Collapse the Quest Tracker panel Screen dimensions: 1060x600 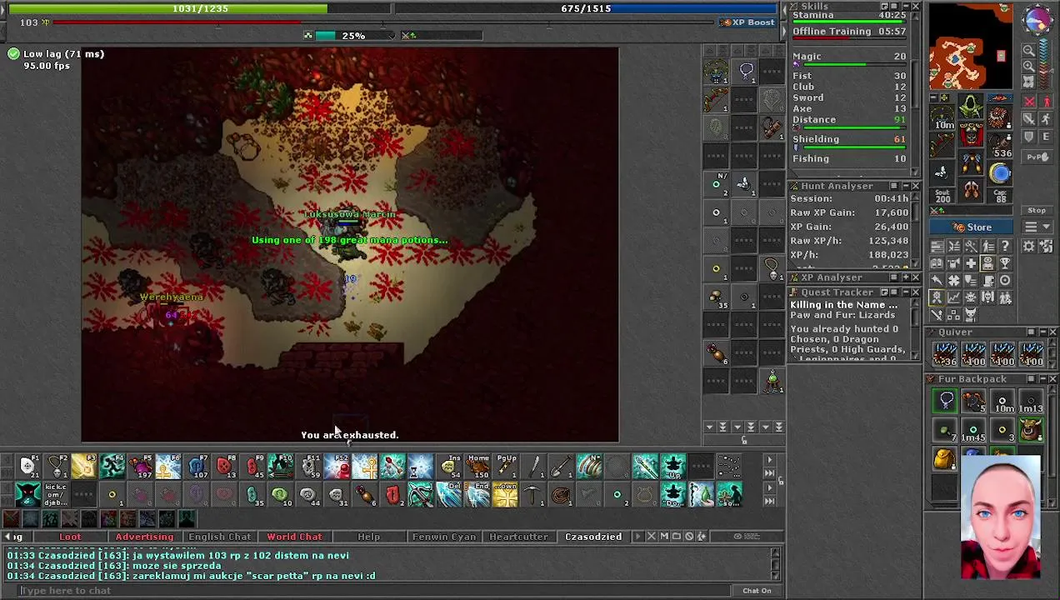[x=905, y=292]
